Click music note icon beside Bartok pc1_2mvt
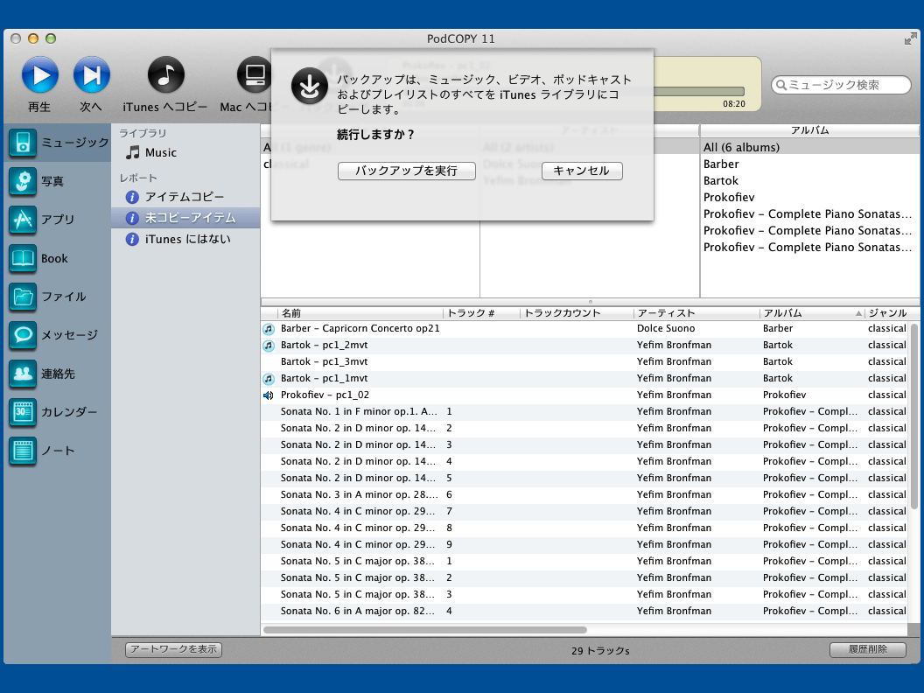Viewport: 924px width, 693px height. click(x=269, y=346)
